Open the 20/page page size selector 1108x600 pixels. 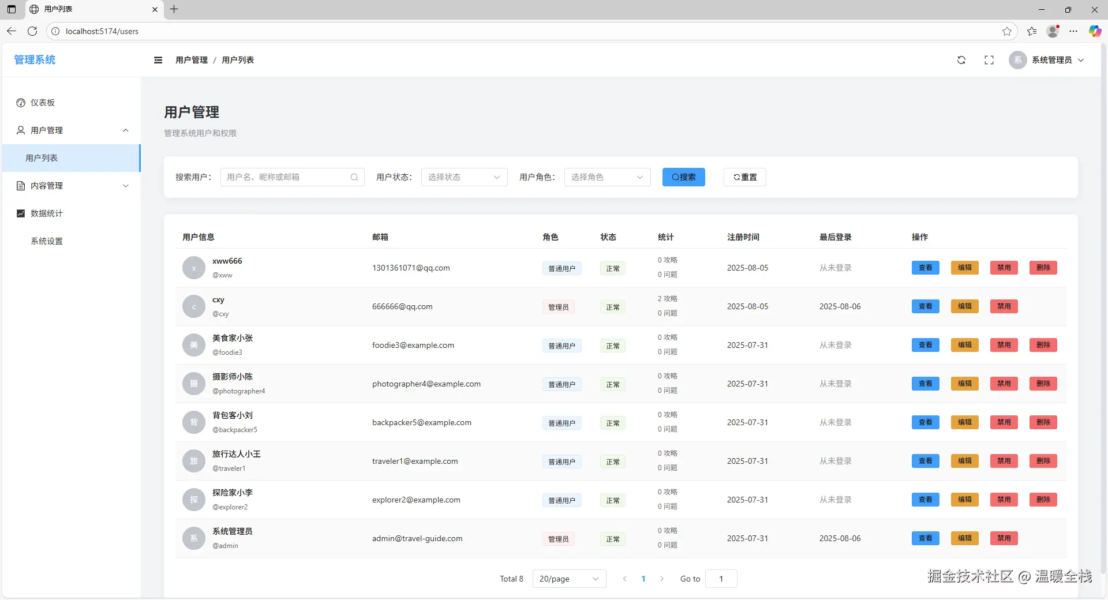coord(569,579)
